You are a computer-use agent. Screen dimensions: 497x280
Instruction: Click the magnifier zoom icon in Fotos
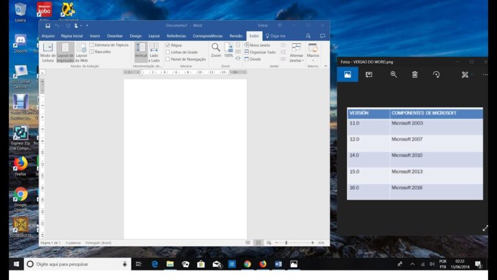[x=393, y=75]
